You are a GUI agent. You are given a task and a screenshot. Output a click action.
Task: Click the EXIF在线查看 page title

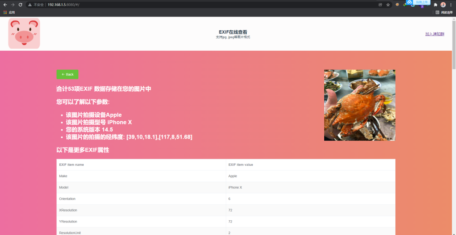tap(233, 32)
